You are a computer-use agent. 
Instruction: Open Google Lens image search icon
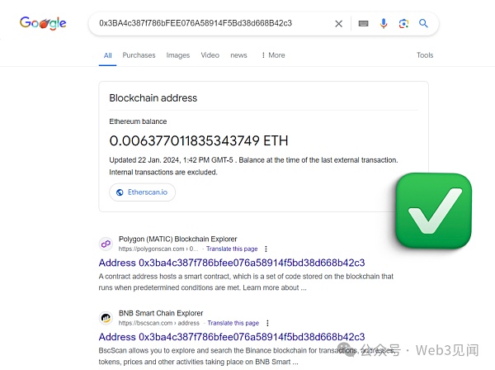[403, 24]
